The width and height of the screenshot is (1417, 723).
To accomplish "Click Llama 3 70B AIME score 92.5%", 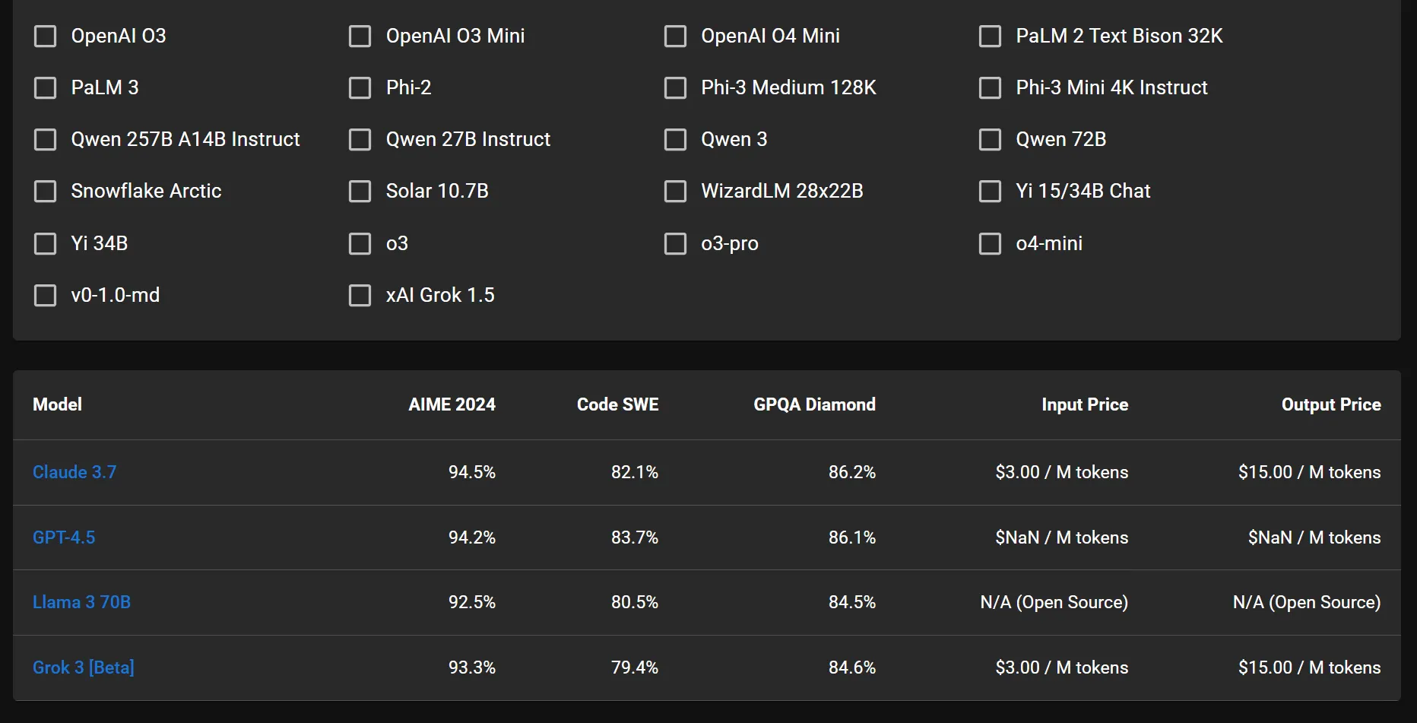I will [x=472, y=602].
